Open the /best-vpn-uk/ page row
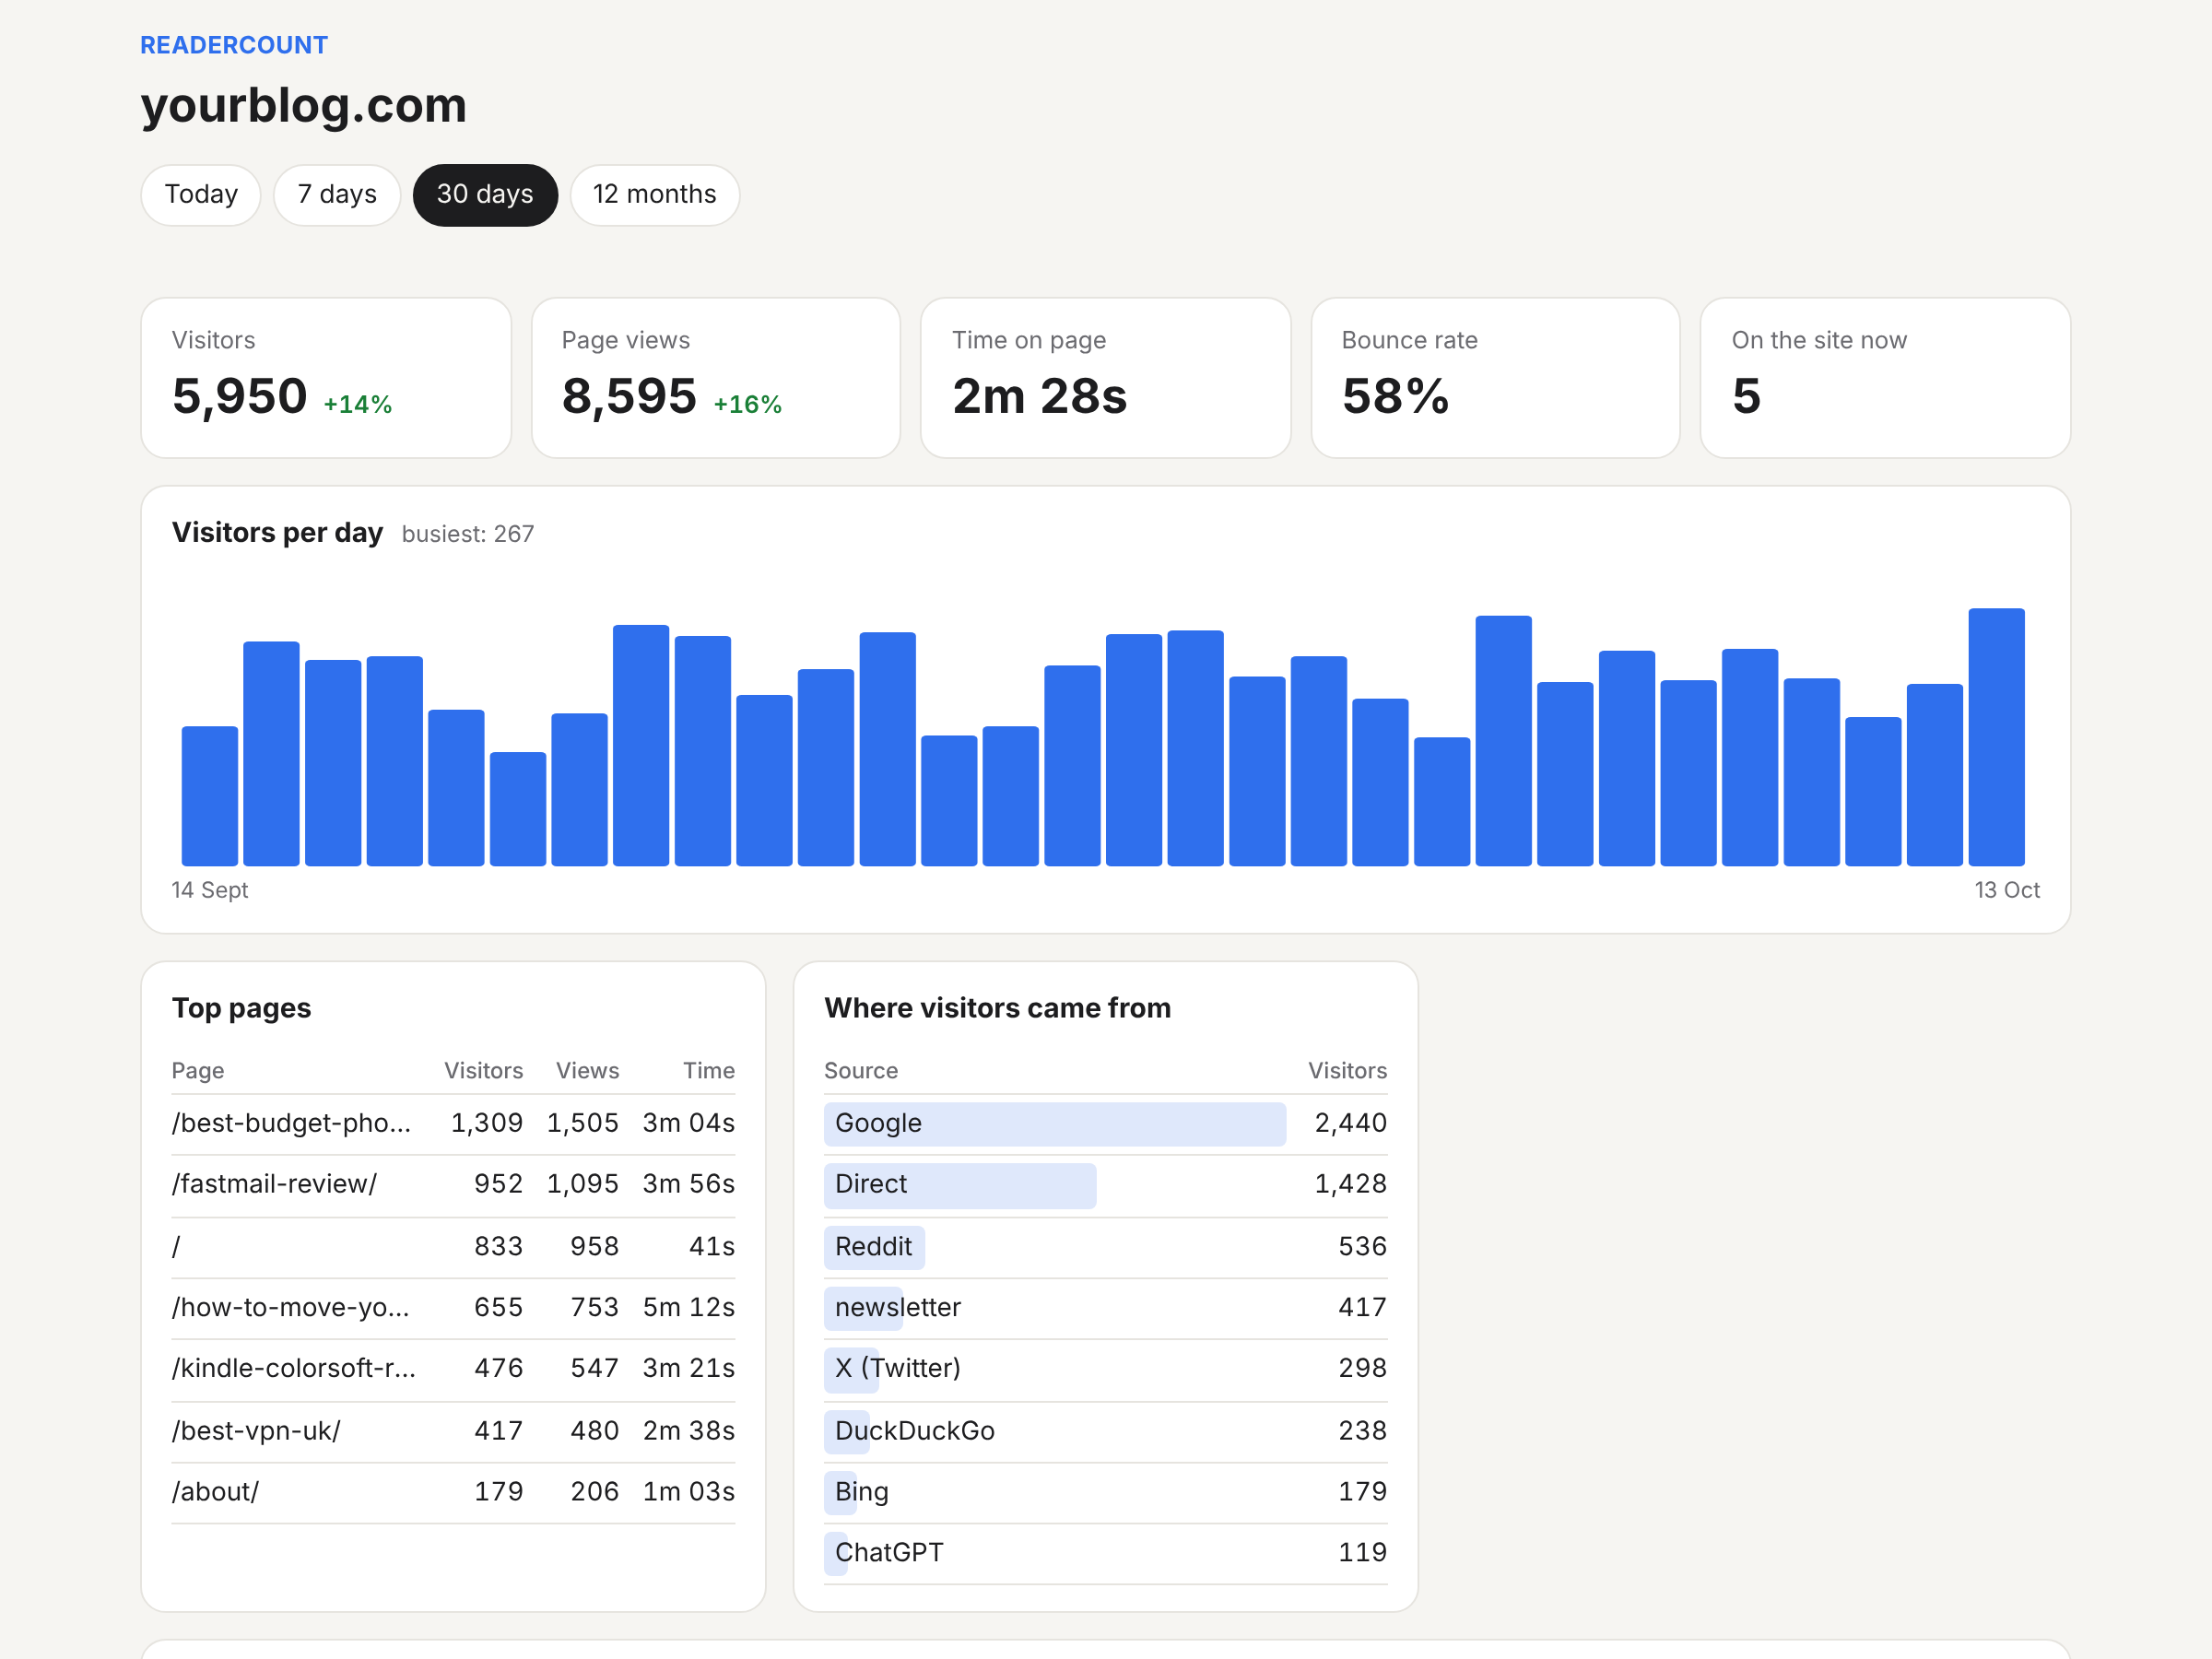2212x1659 pixels. (x=453, y=1431)
